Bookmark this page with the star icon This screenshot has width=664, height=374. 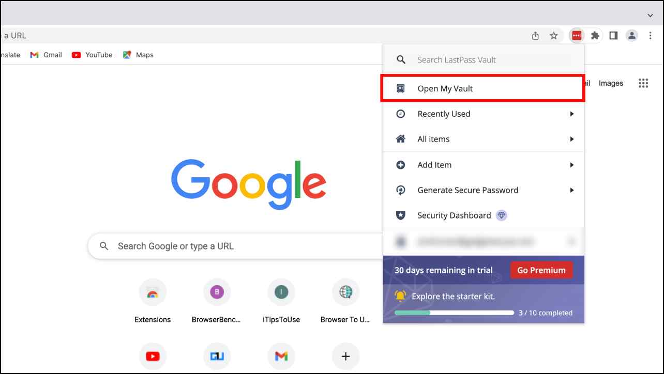point(554,36)
